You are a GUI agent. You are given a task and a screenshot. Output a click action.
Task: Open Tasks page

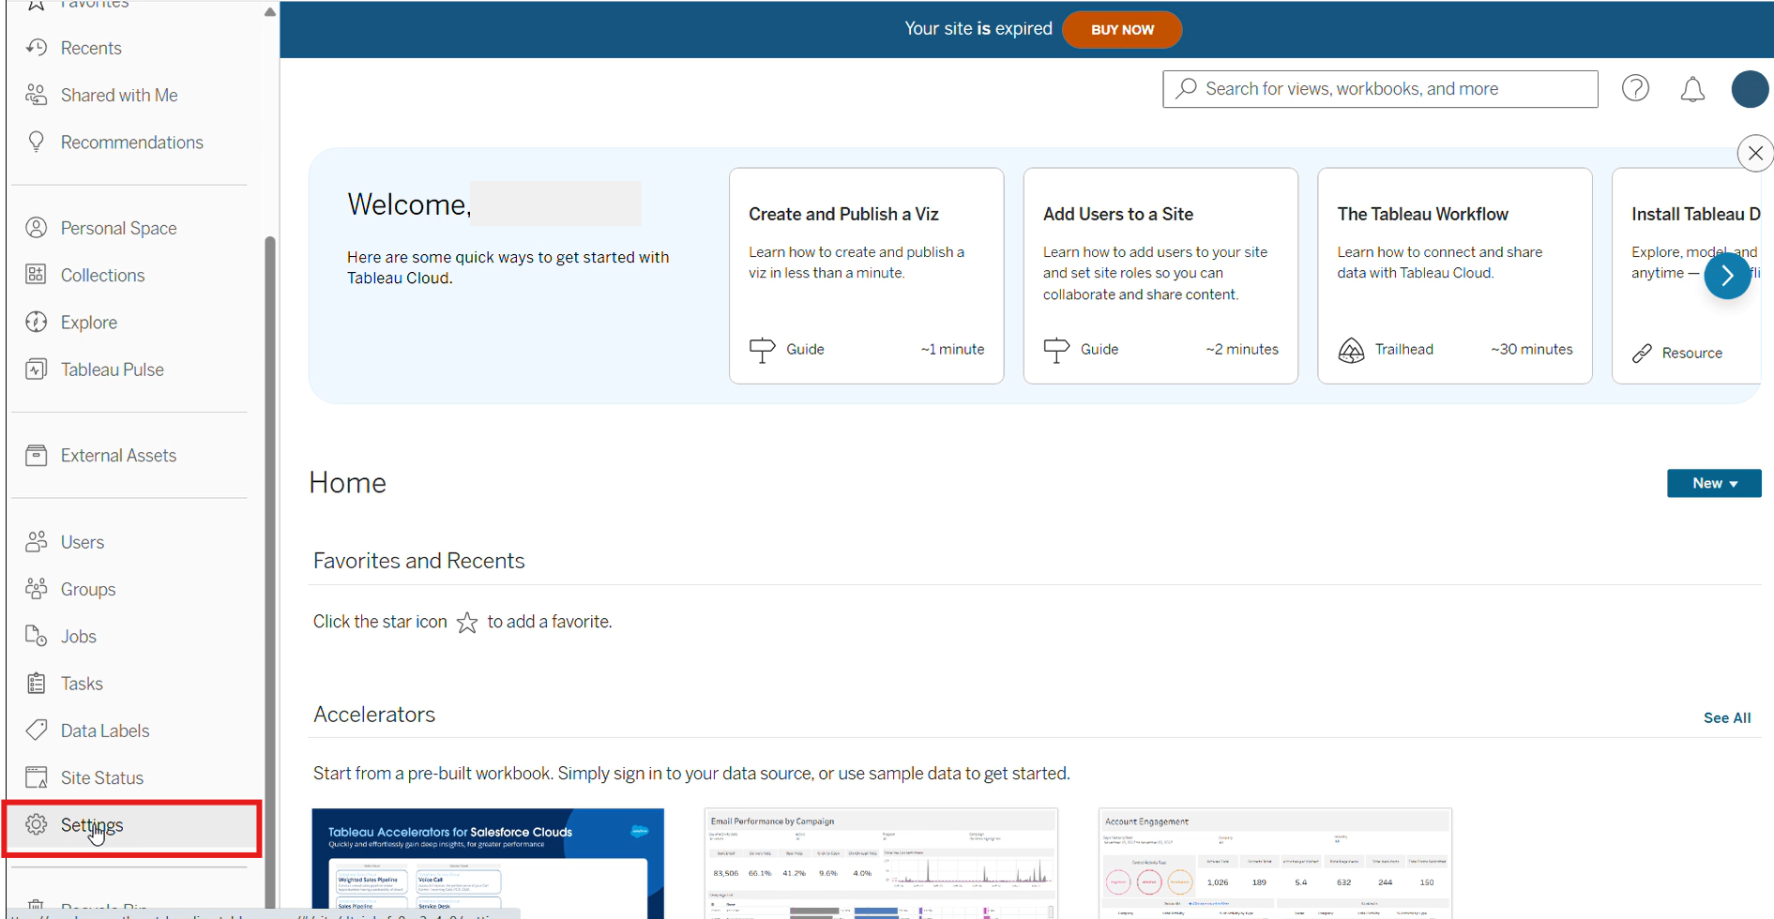(82, 684)
